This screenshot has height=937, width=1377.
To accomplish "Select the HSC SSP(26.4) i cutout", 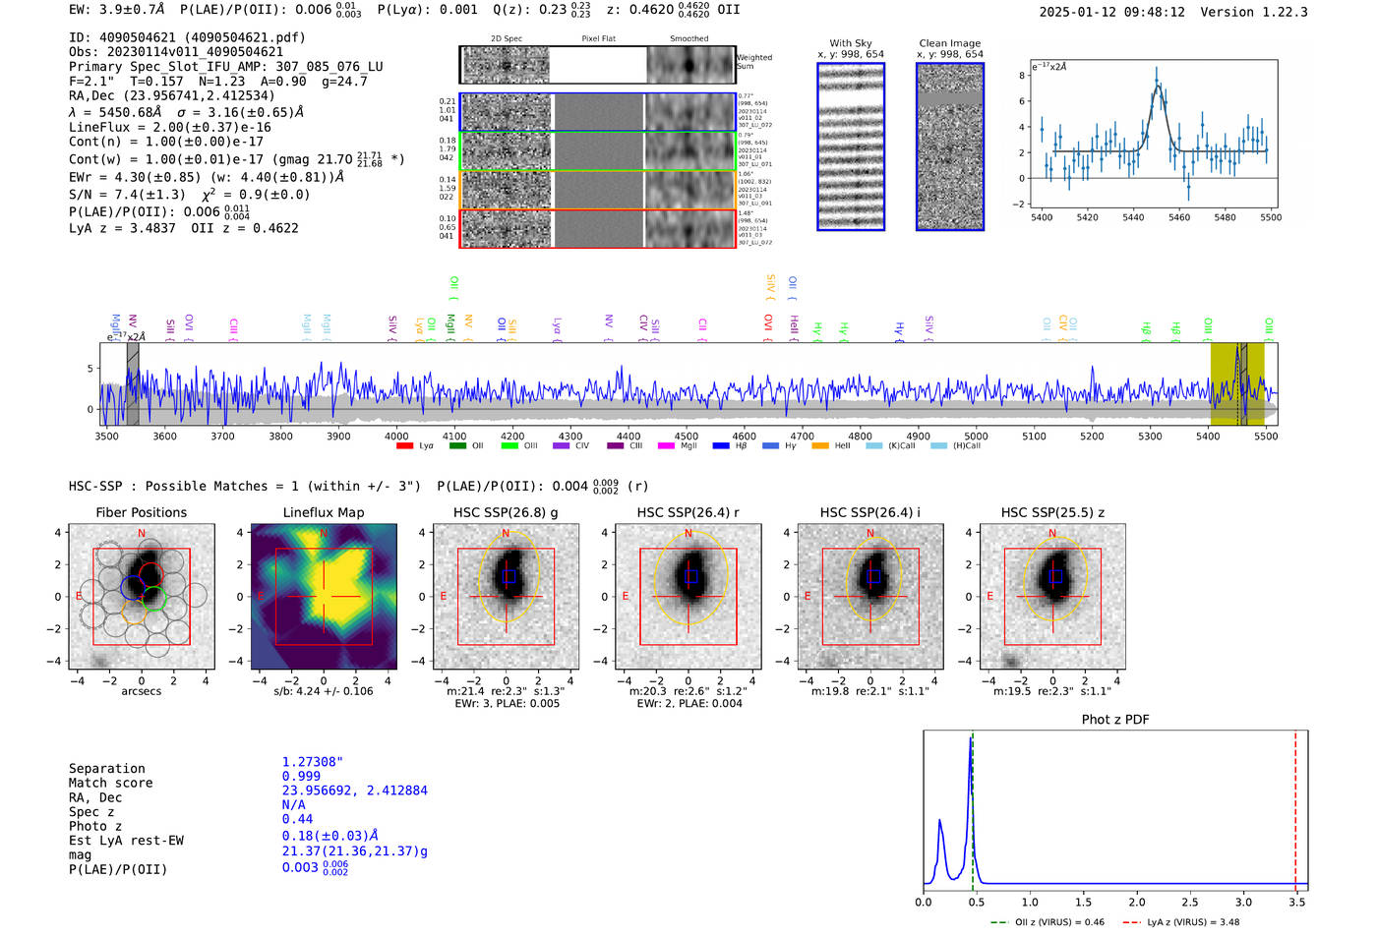I will (870, 596).
